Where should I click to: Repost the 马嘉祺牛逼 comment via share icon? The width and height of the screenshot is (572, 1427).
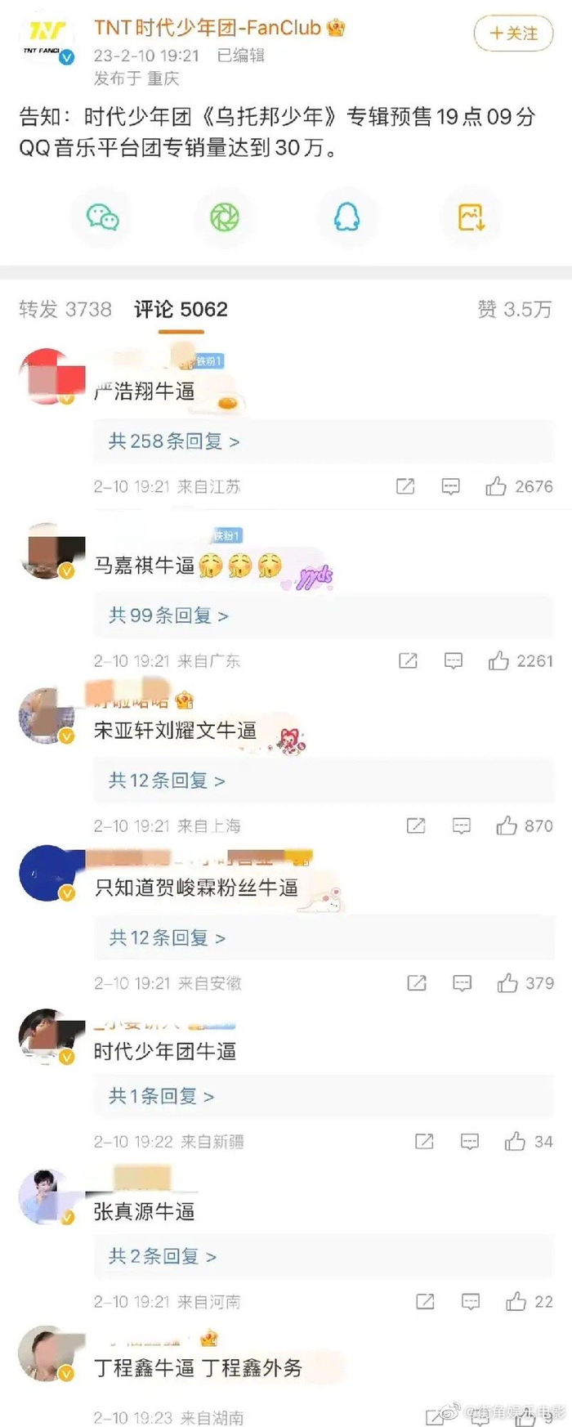pos(408,660)
